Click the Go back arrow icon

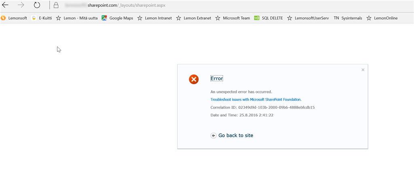(213, 135)
